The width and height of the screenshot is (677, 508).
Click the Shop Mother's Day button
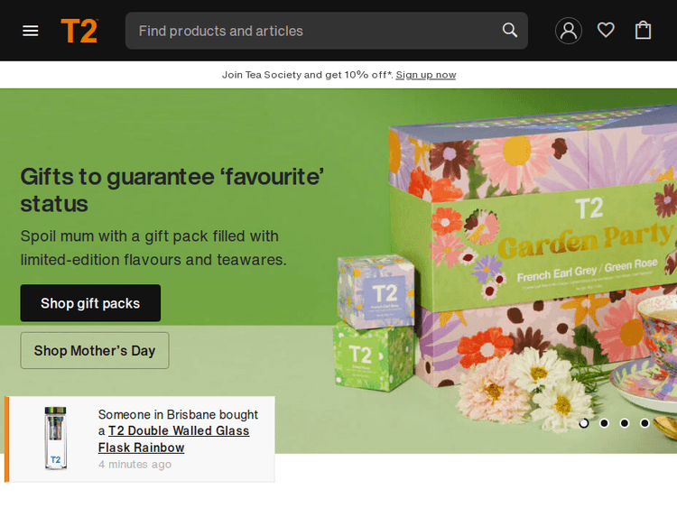click(x=95, y=350)
